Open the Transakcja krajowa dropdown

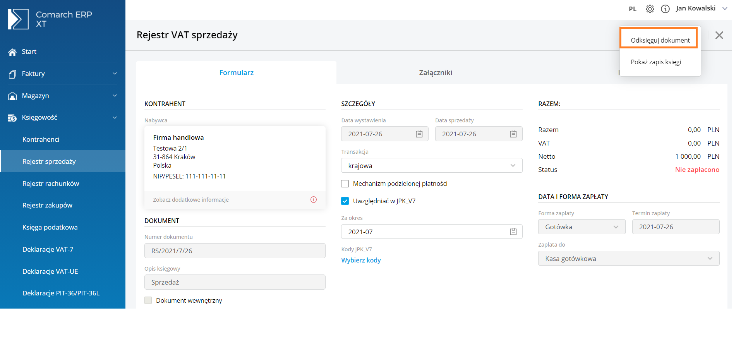tap(432, 165)
